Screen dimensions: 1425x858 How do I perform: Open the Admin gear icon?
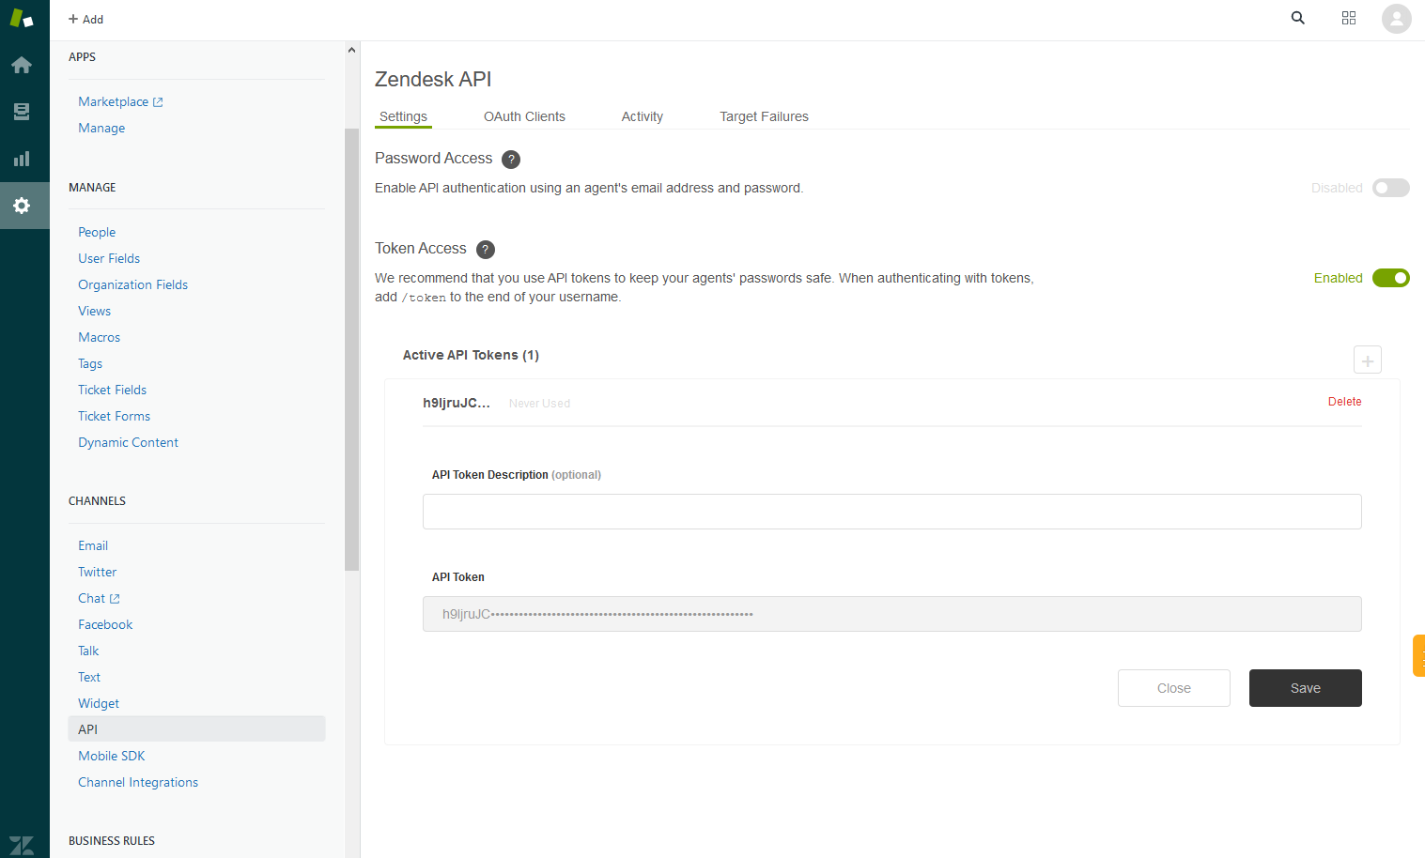tap(22, 206)
